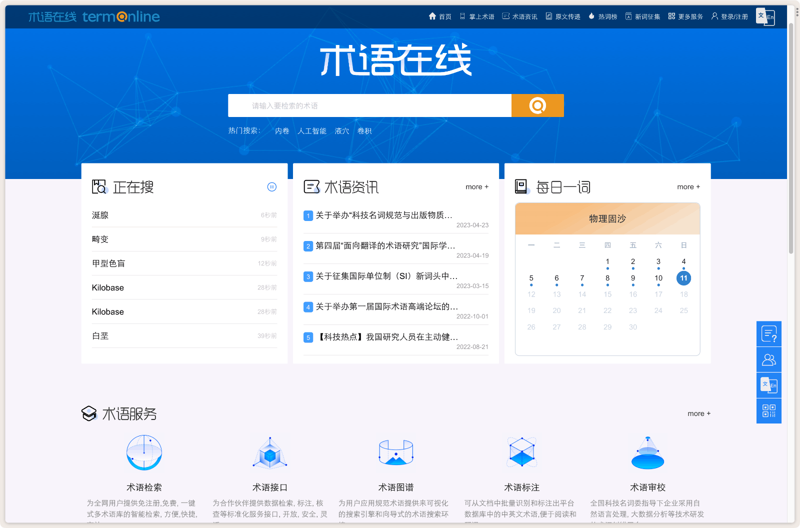The height and width of the screenshot is (528, 800).
Task: Open 术语图谱 by clicking its icon
Action: pyautogui.click(x=396, y=452)
